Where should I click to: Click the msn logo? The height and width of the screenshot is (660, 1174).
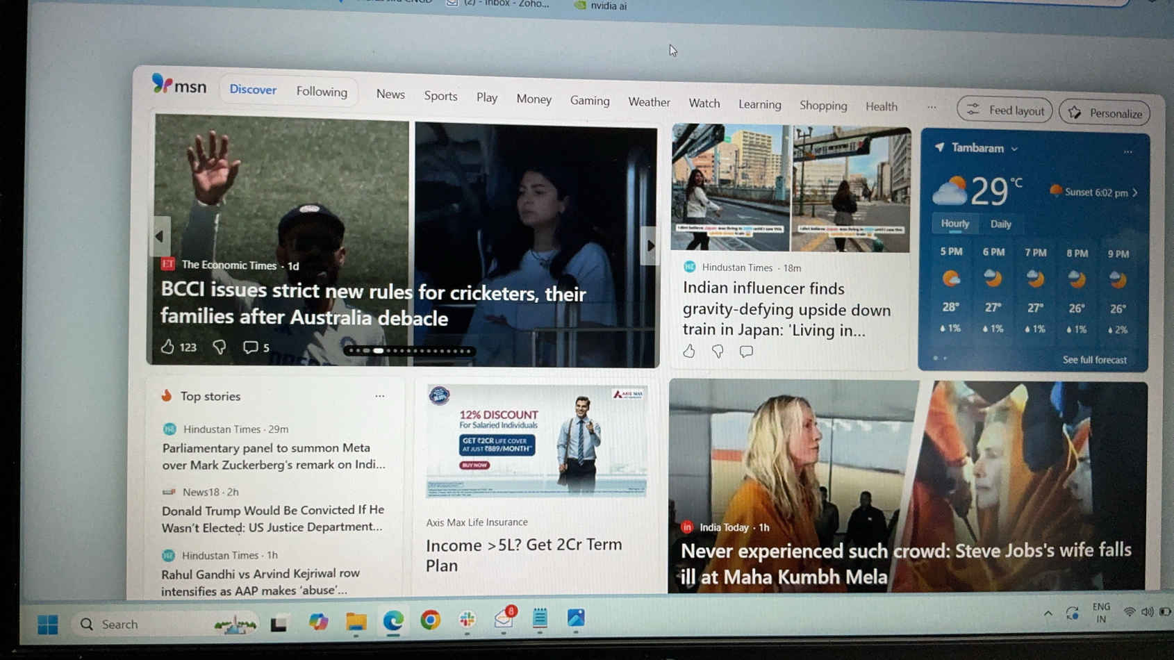pos(179,85)
